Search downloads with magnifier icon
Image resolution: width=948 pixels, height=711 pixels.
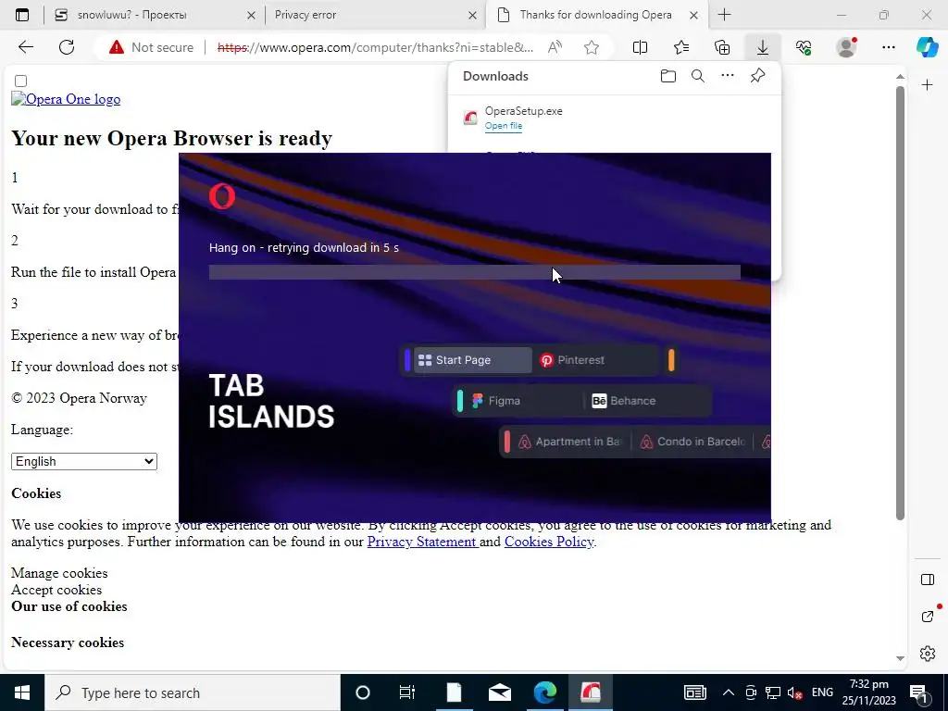tap(698, 76)
